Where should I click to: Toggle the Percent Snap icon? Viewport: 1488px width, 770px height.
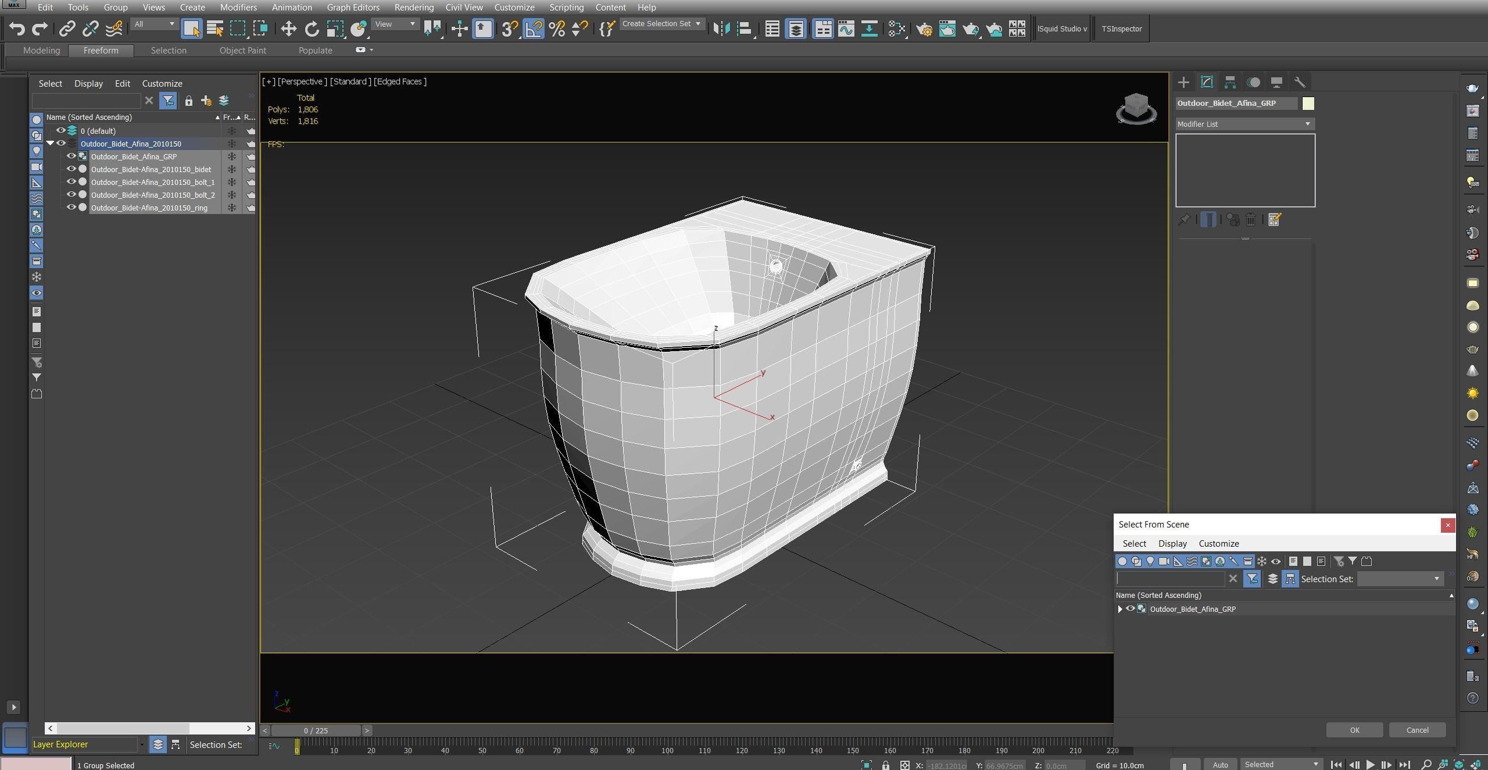point(557,28)
